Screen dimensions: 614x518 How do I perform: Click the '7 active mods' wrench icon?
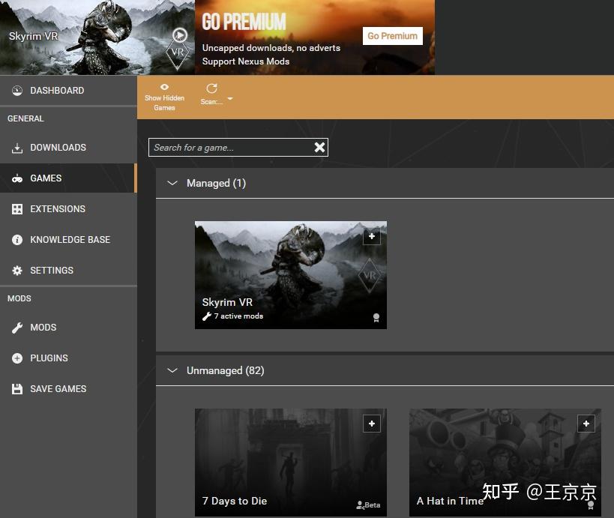pyautogui.click(x=207, y=316)
